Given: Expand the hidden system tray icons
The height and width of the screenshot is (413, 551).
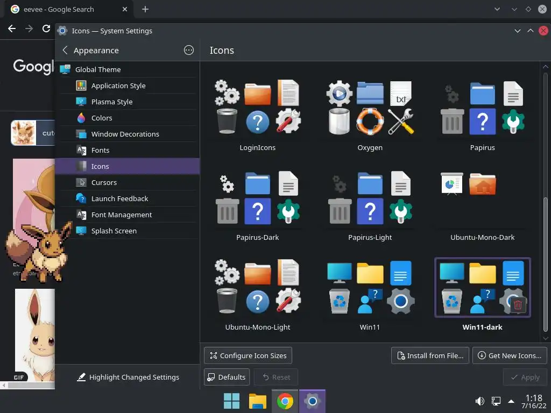Looking at the screenshot, I should [511, 401].
